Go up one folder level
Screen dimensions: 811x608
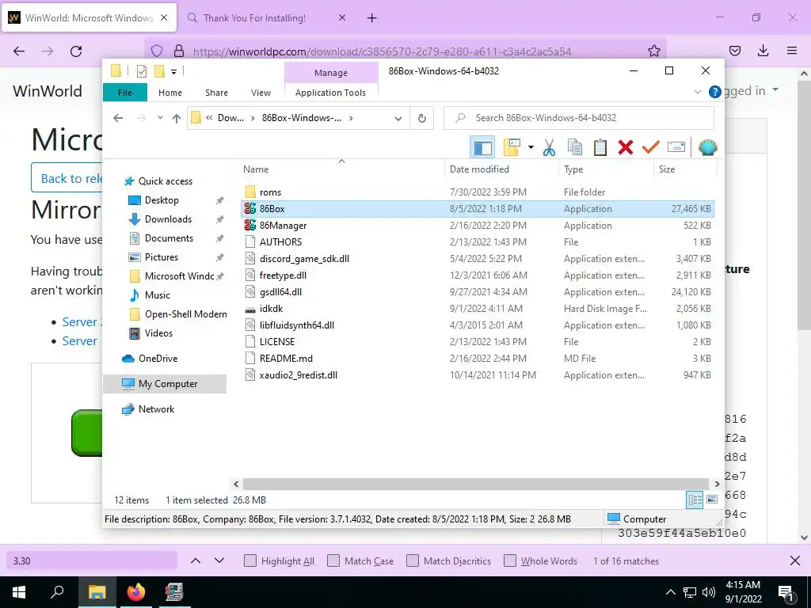click(x=177, y=119)
